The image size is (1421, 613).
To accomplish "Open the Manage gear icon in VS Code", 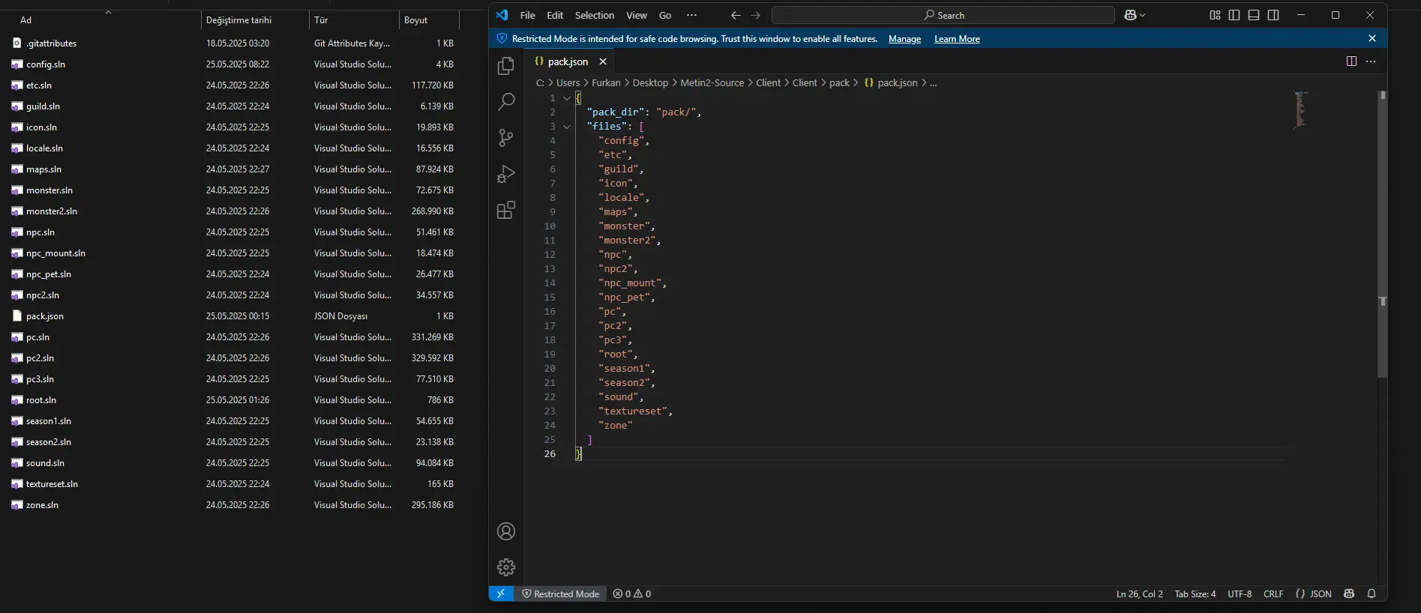I will click(x=506, y=567).
